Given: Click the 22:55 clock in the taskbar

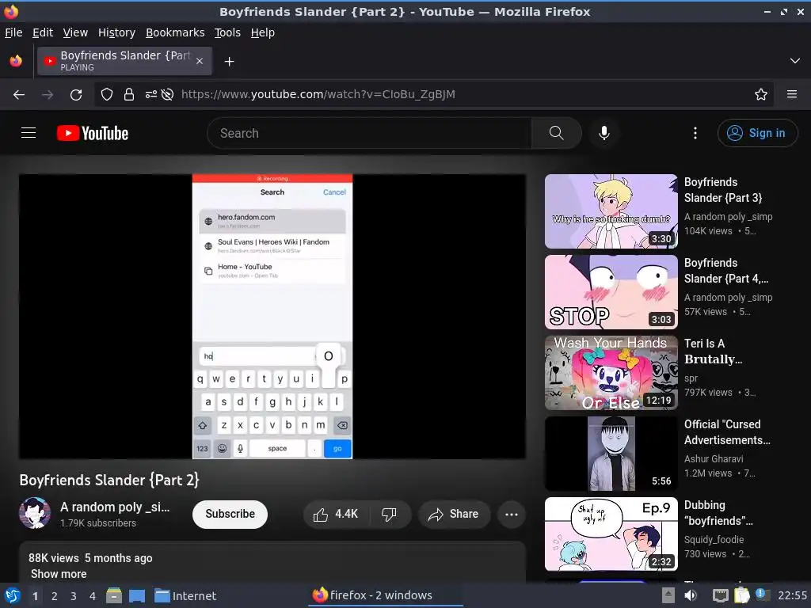Looking at the screenshot, I should 792,595.
